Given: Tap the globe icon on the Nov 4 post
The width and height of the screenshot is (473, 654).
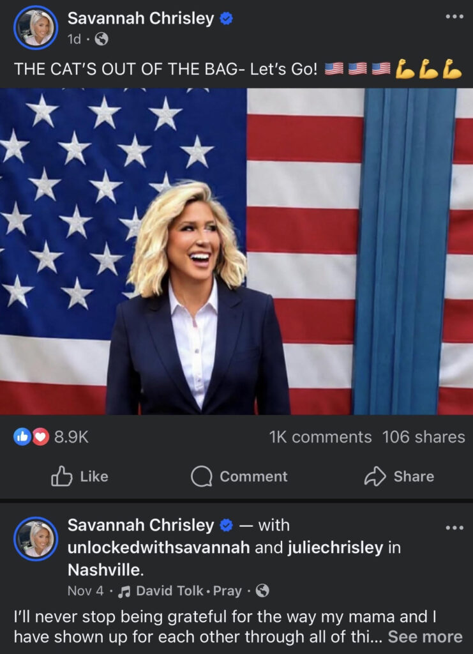Looking at the screenshot, I should pos(262,591).
